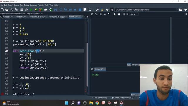Go back with the left arrow icon
Image resolution: width=188 pixels, height=106 pixels.
tap(107, 10)
